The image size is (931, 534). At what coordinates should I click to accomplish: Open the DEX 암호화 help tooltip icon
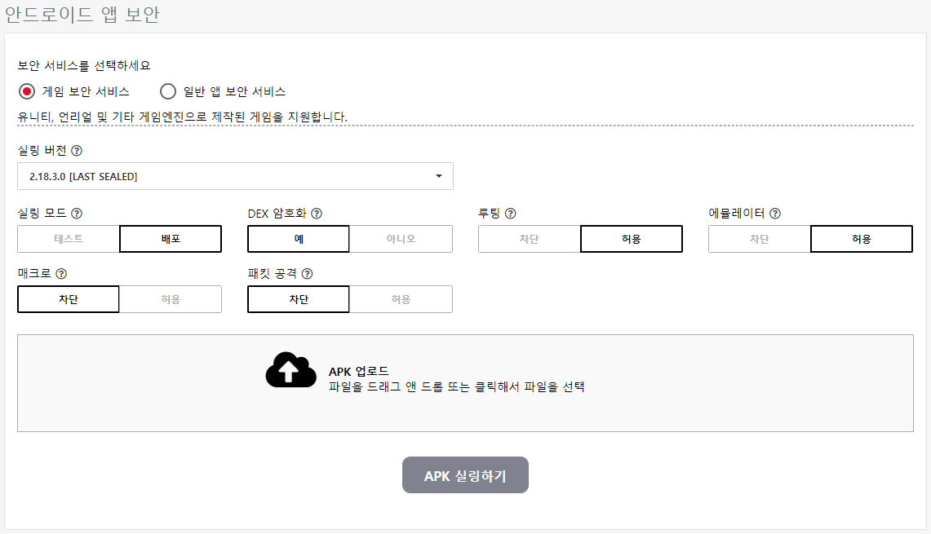point(317,214)
